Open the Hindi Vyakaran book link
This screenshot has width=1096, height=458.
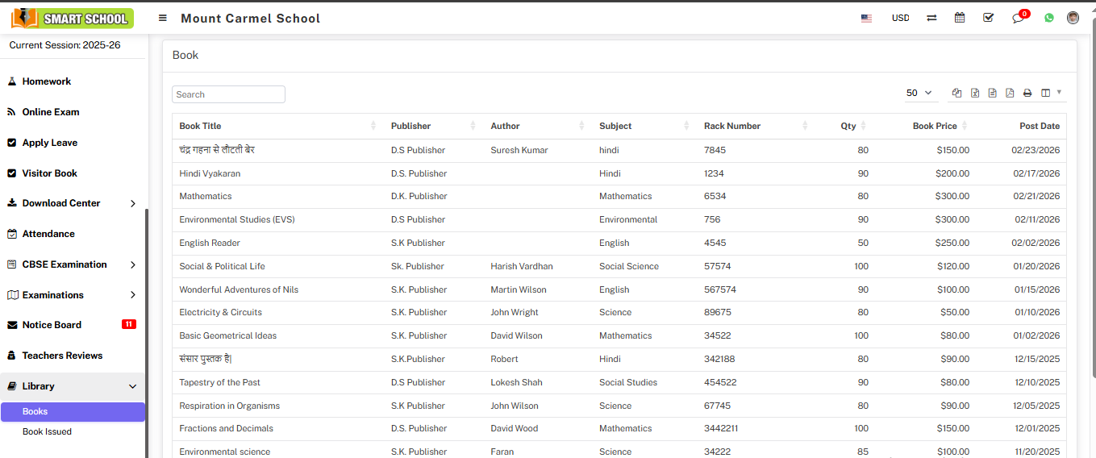(210, 173)
